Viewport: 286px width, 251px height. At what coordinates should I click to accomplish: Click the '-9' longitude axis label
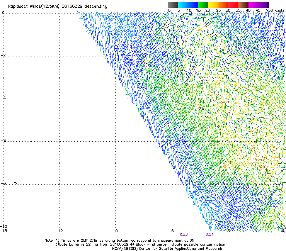[115, 231]
